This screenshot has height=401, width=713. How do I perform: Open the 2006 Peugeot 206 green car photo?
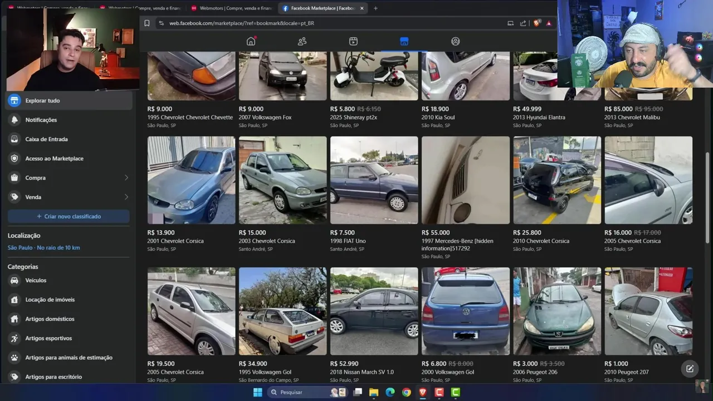557,311
